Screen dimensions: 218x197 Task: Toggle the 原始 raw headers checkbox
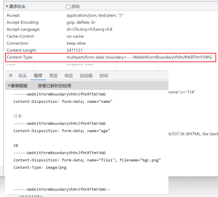[x=68, y=7]
